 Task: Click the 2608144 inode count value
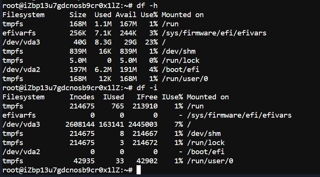coord(80,124)
